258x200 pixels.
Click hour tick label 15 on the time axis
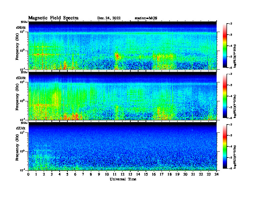pos(146,175)
